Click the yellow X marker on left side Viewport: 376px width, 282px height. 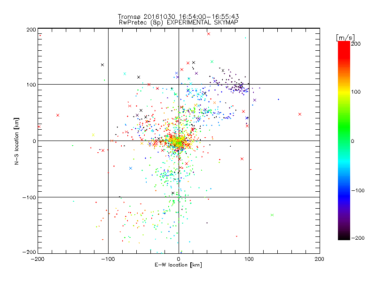[93, 135]
